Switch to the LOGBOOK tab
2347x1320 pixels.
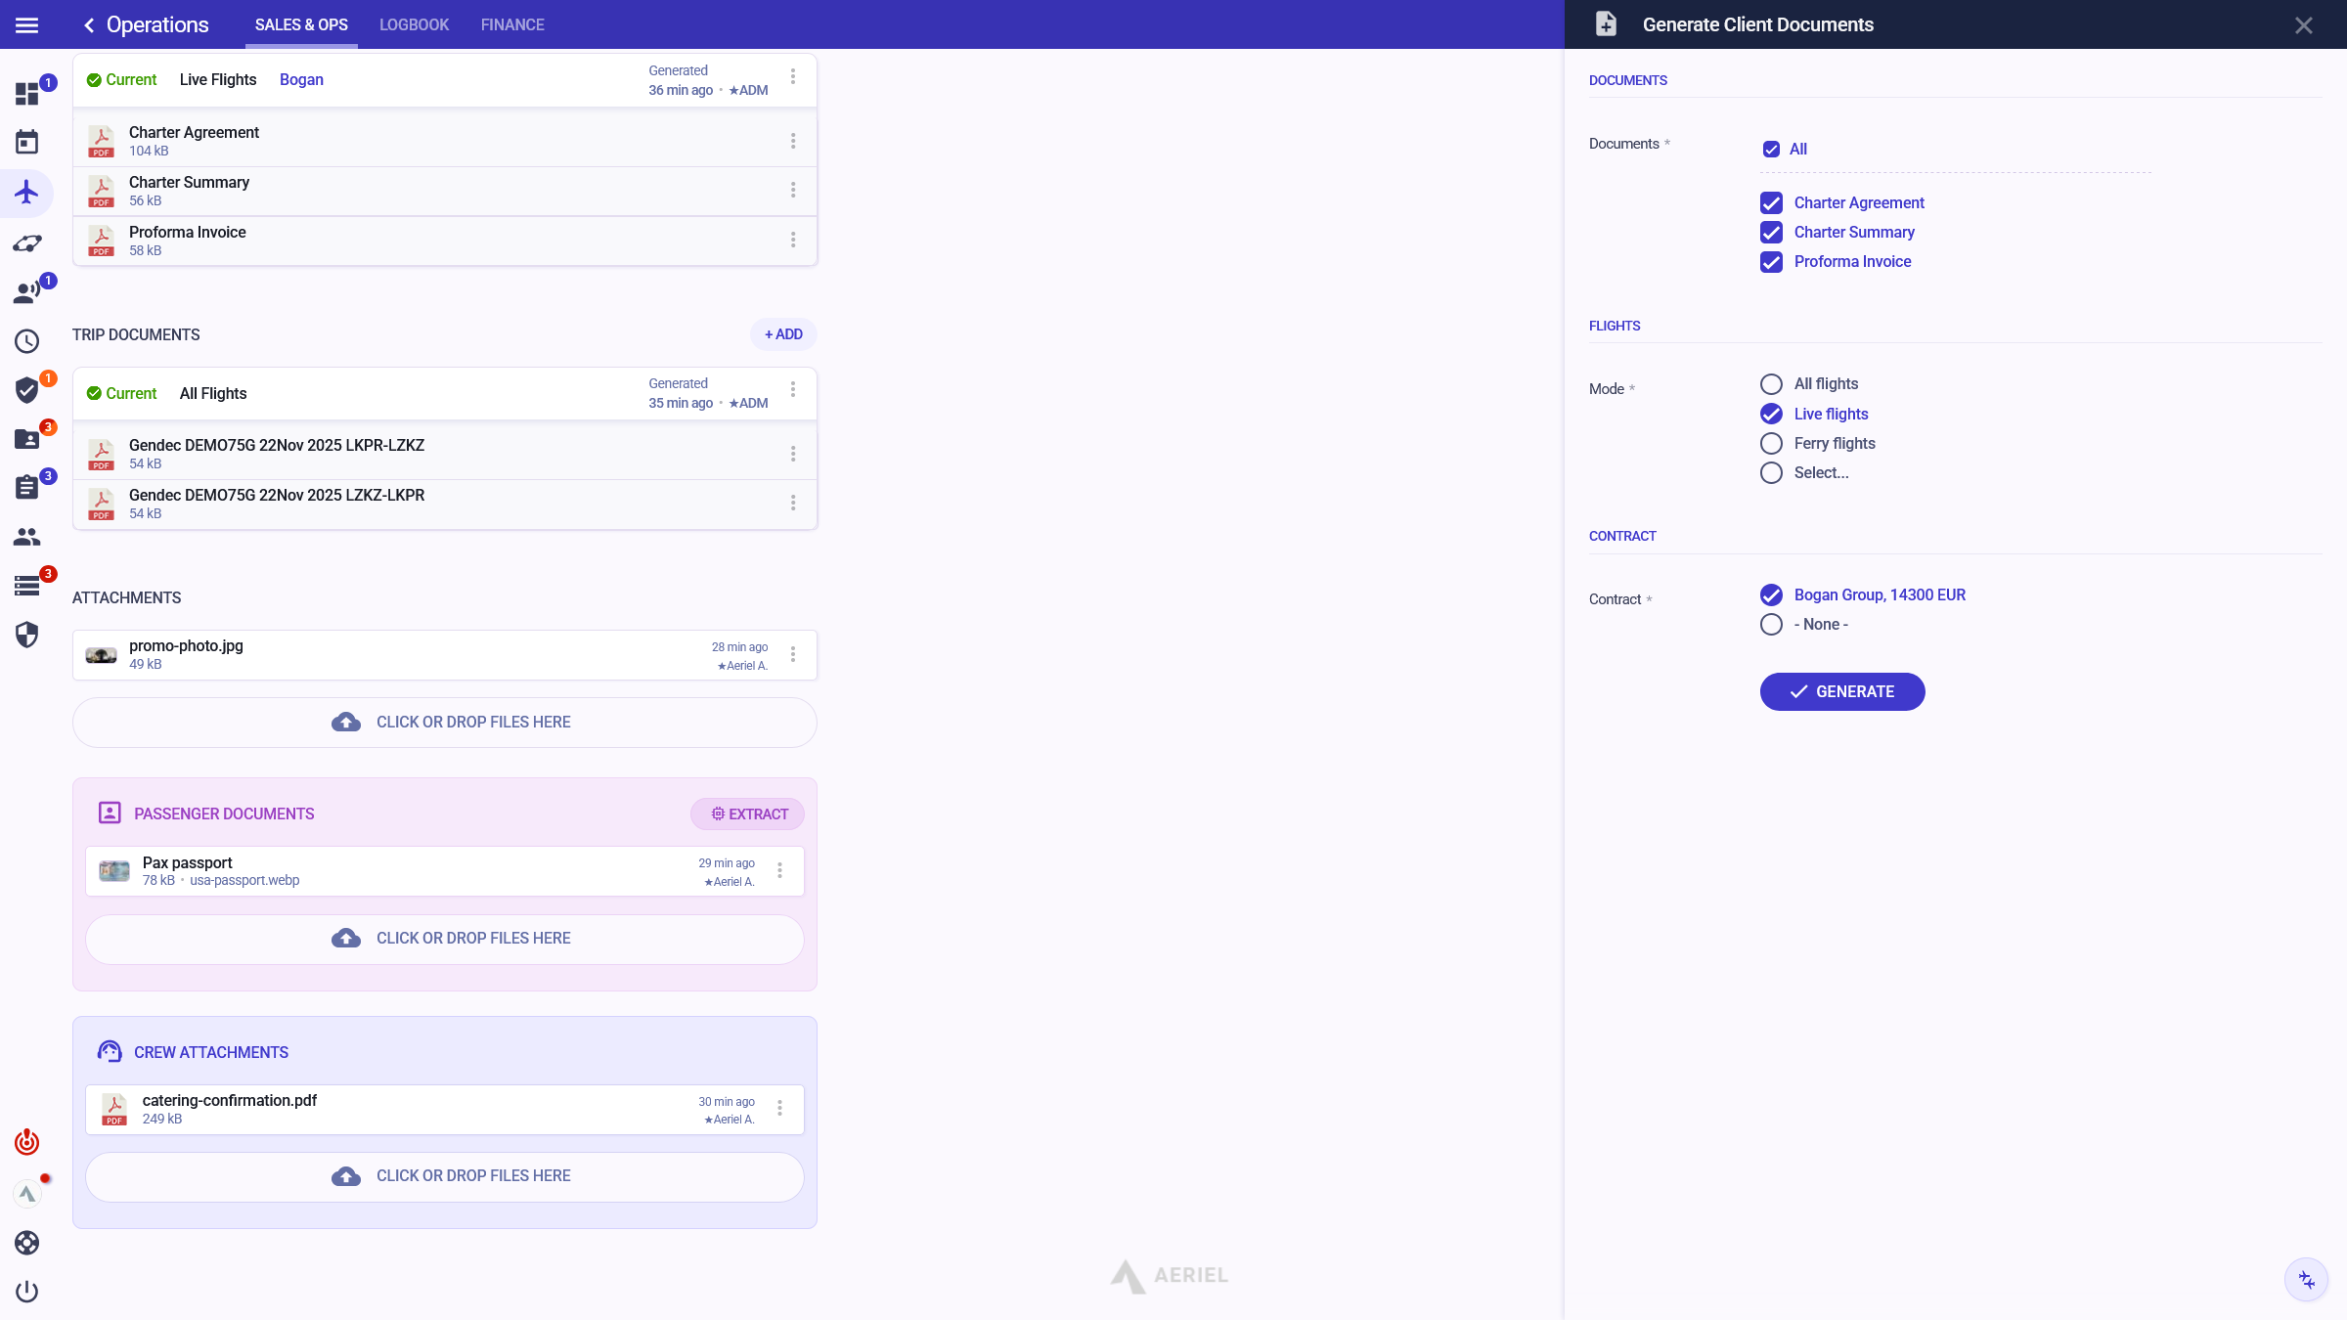414,25
